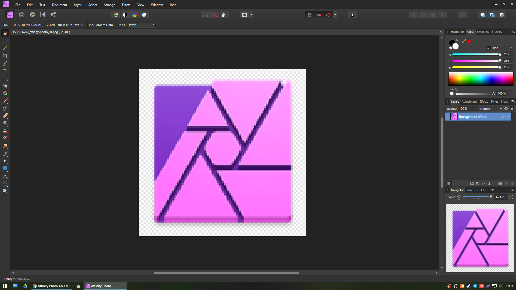Delete layer with trash icon
Viewport: 516px width, 290px height.
(x=512, y=183)
